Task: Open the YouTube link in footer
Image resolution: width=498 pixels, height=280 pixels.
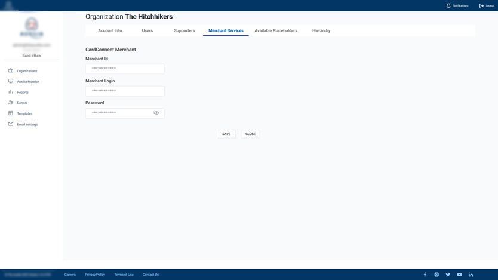Action: coord(459,275)
